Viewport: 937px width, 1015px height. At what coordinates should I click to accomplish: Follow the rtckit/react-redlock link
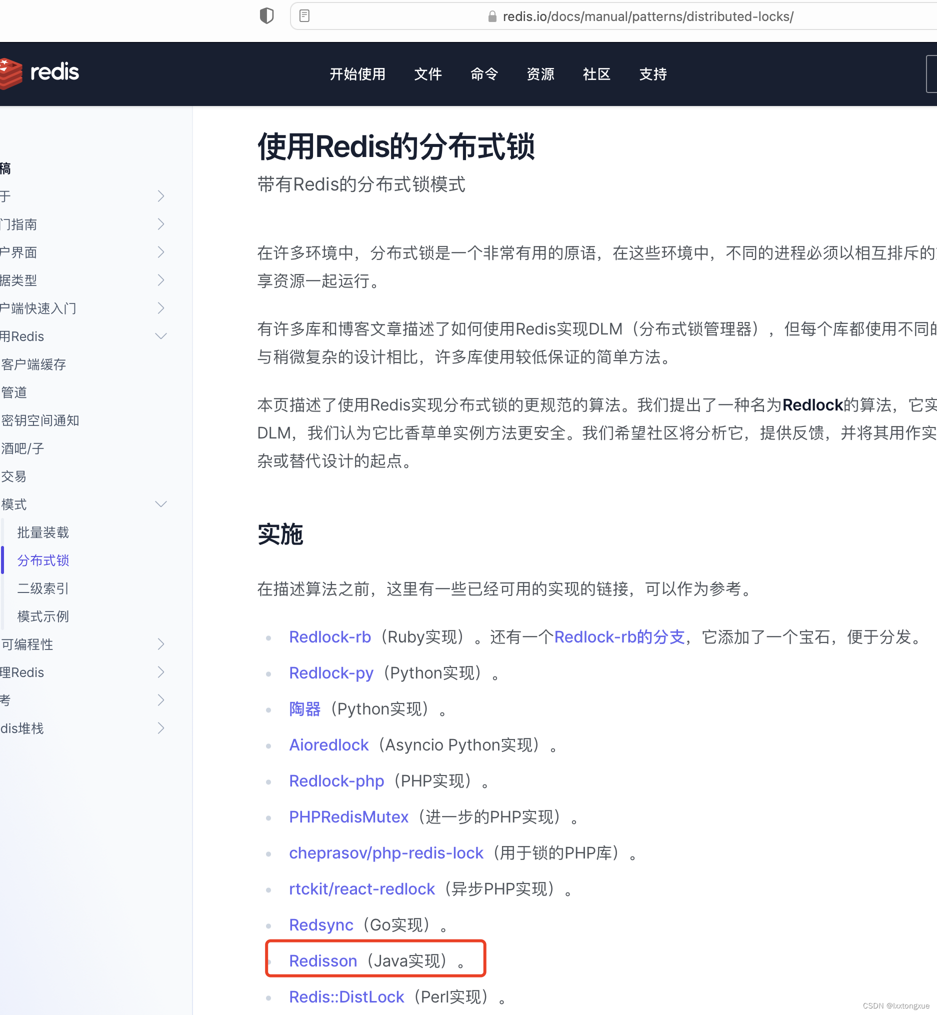click(362, 889)
